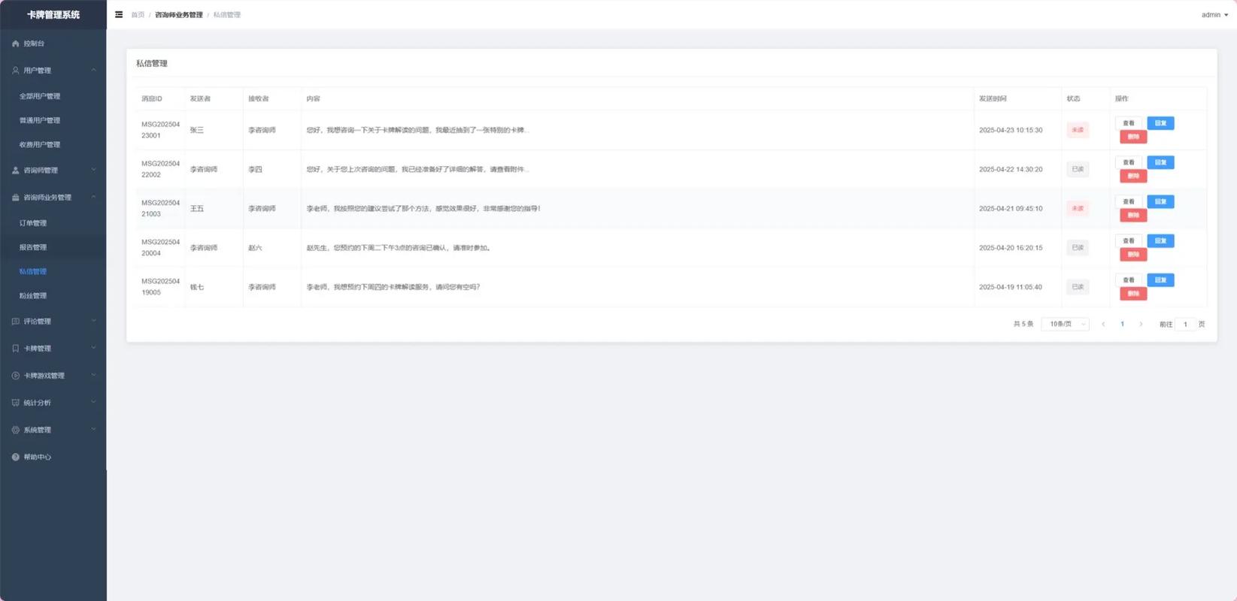
Task: View 王五's message with 查看
Action: coord(1128,201)
